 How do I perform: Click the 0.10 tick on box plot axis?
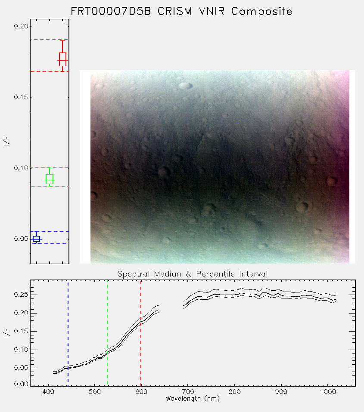point(21,168)
